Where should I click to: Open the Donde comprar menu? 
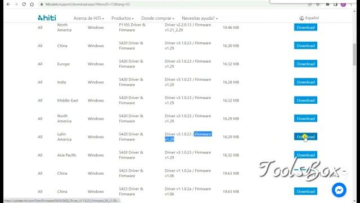pos(157,18)
